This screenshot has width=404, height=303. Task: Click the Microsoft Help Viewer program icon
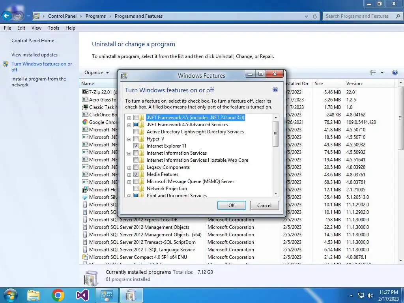click(85, 190)
